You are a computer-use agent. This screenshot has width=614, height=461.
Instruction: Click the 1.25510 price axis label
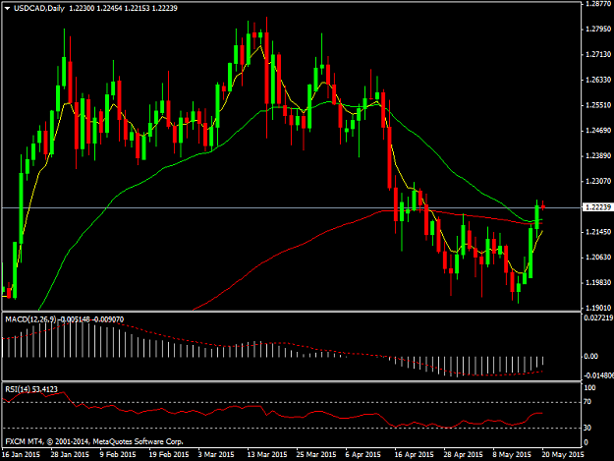tap(598, 105)
